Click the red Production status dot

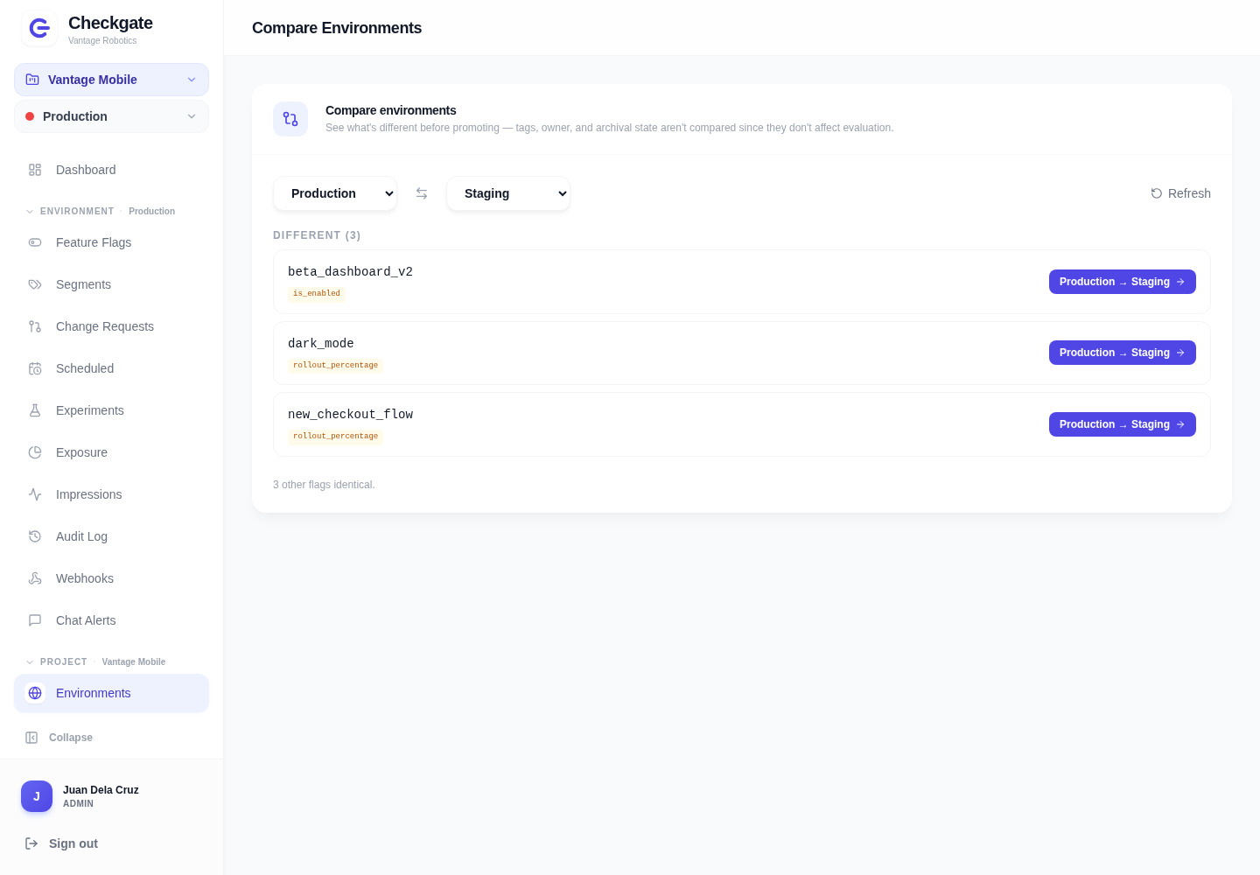[x=30, y=116]
